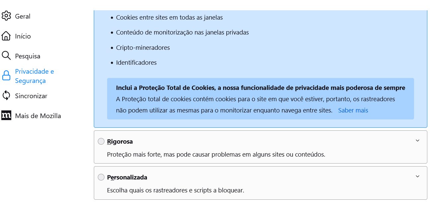
Task: Expand the Personalizada section chevron
Action: click(417, 176)
